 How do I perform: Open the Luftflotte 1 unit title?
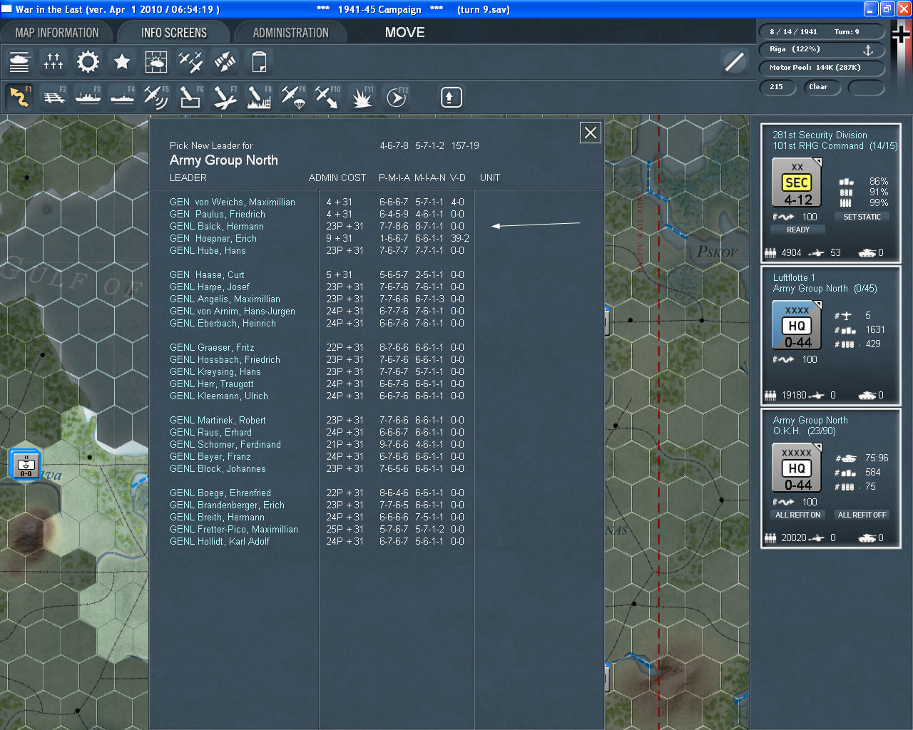pos(794,278)
